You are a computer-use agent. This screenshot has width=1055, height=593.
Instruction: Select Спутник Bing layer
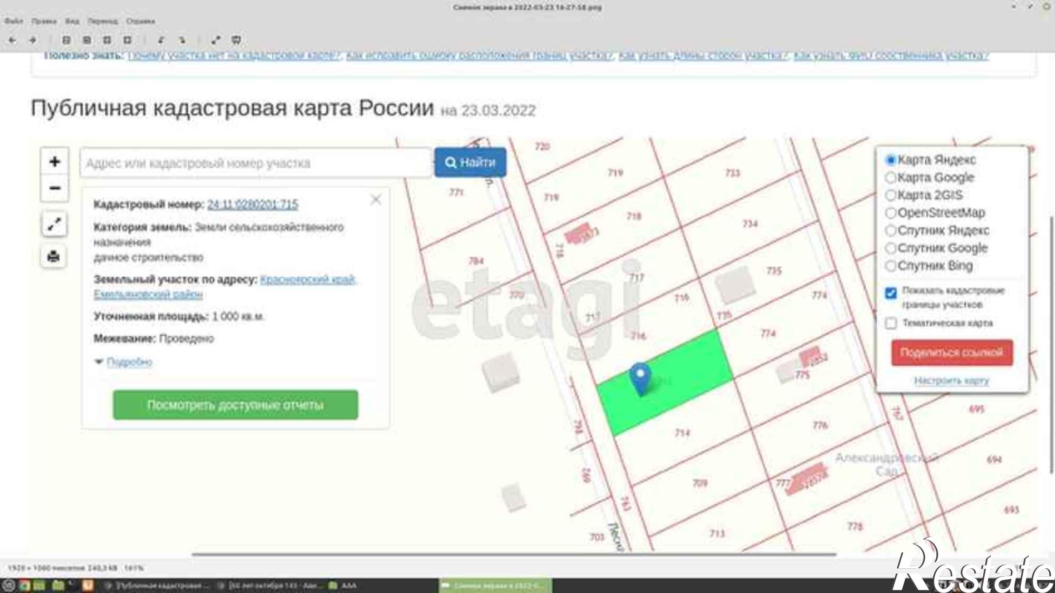(929, 266)
